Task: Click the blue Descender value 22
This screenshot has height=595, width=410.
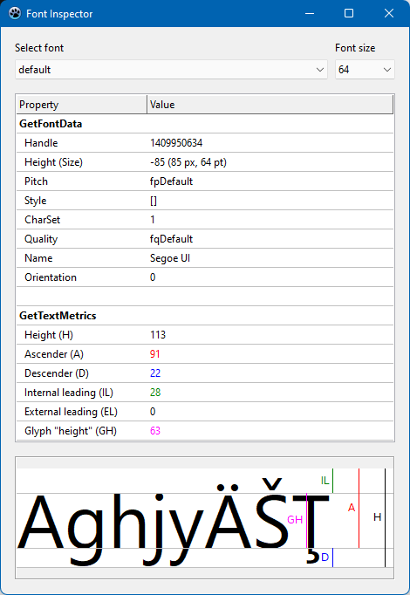Action: click(155, 373)
